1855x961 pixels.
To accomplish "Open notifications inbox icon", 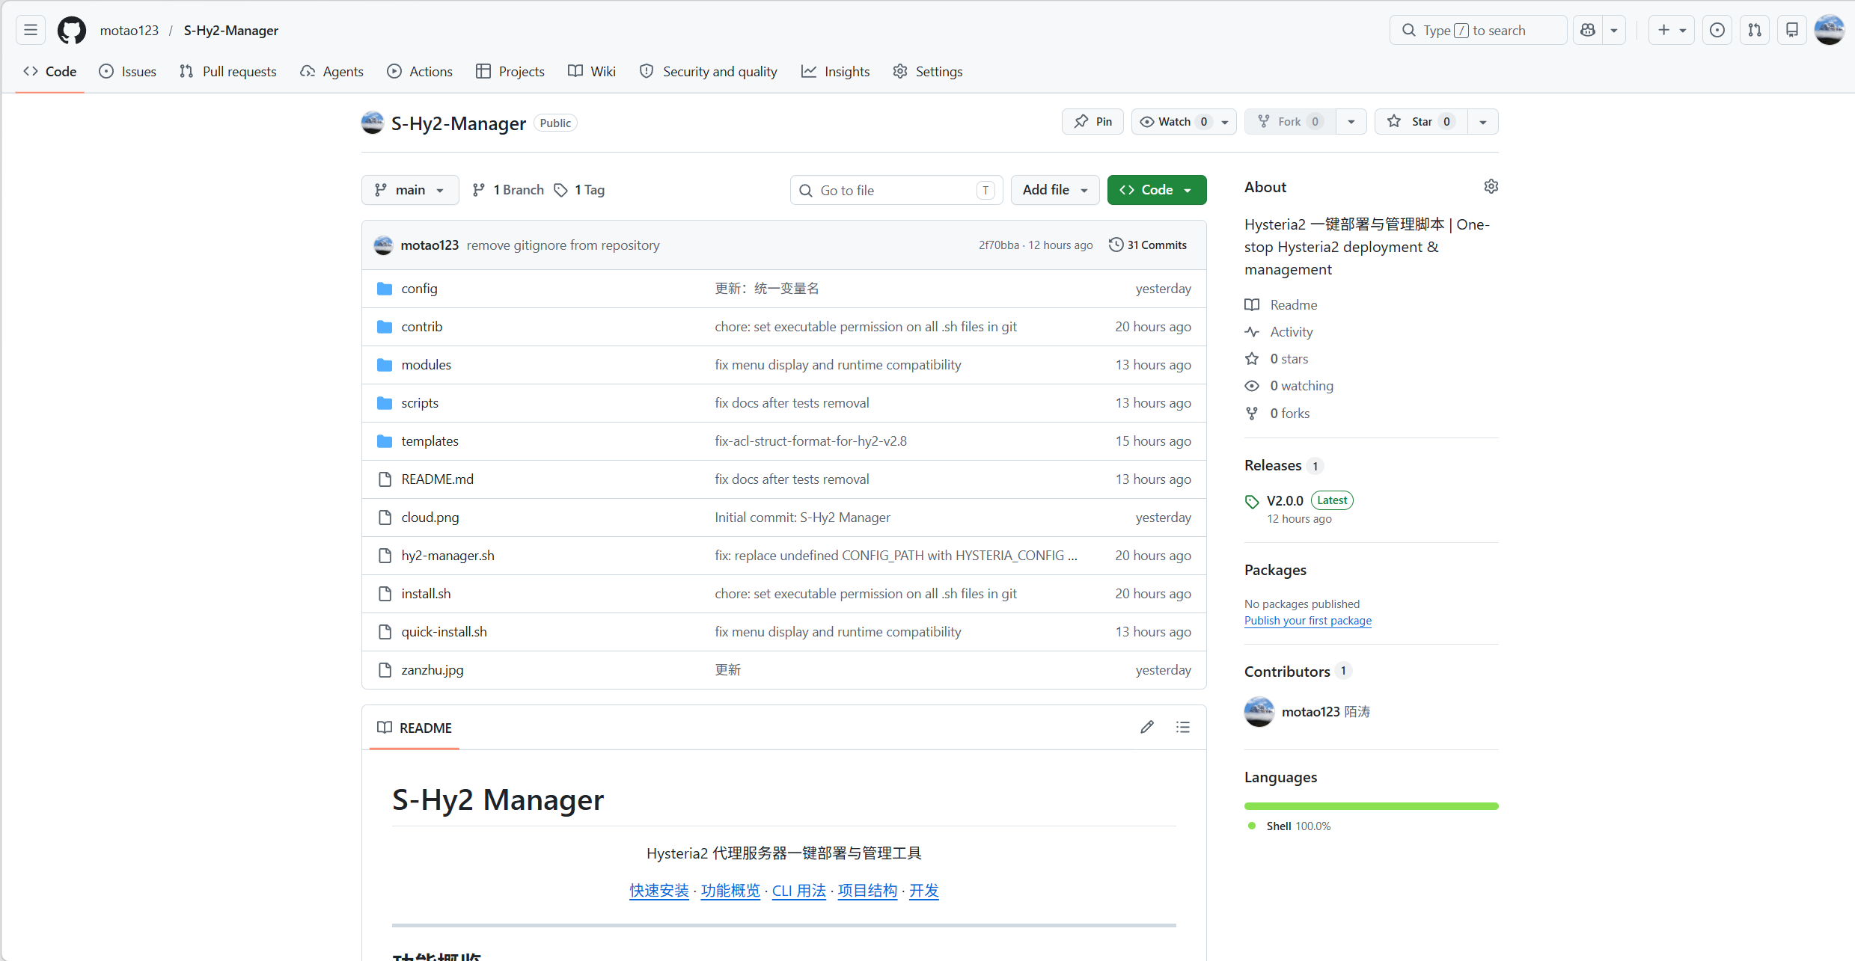I will click(x=1791, y=30).
